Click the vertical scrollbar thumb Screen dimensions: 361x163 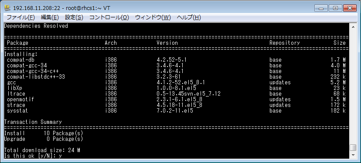[353, 148]
